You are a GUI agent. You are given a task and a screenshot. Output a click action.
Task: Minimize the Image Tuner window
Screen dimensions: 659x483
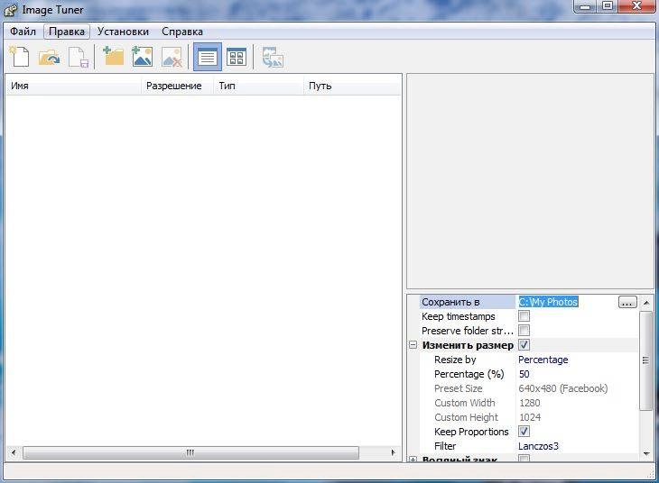click(x=585, y=6)
